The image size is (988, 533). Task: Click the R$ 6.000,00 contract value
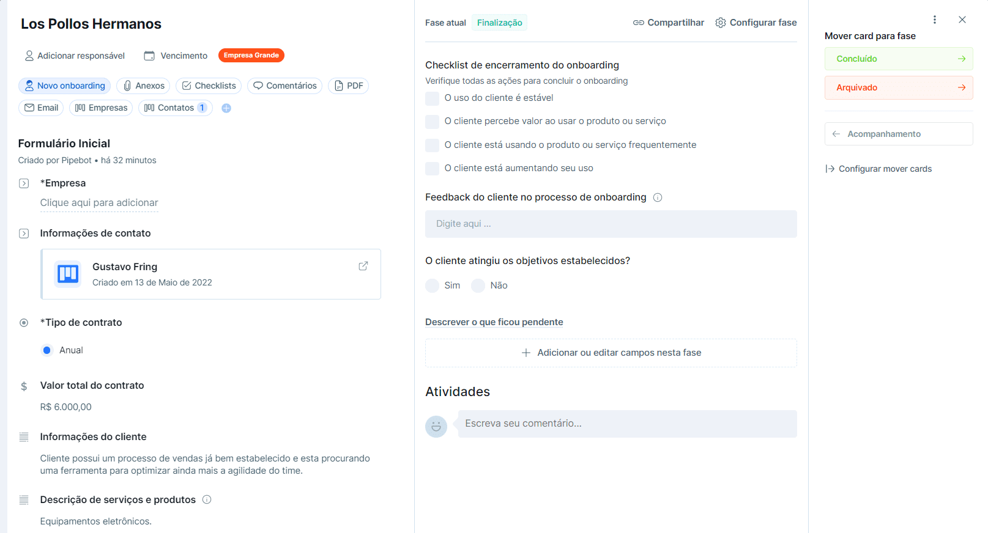(x=66, y=407)
